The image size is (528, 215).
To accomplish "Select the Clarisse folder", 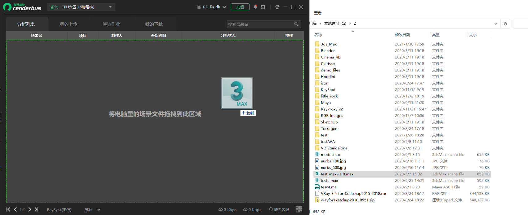I will click(328, 63).
